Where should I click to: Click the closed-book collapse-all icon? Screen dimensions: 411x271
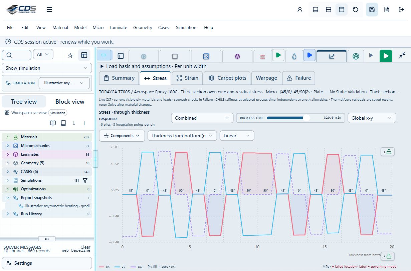pos(63,123)
